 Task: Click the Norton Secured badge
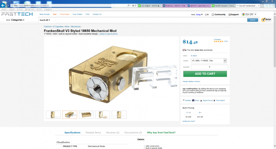coord(267,20)
